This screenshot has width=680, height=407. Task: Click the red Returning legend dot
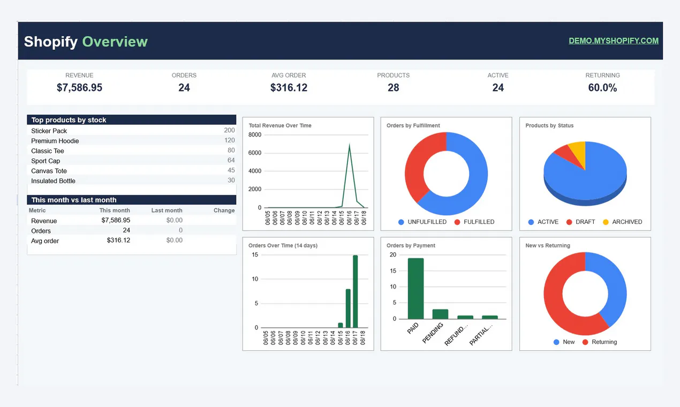585,342
